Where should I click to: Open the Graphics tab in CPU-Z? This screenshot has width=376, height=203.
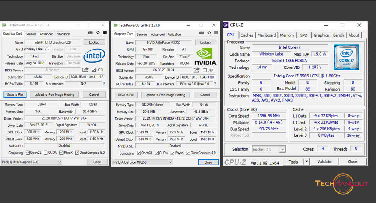[x=321, y=35]
